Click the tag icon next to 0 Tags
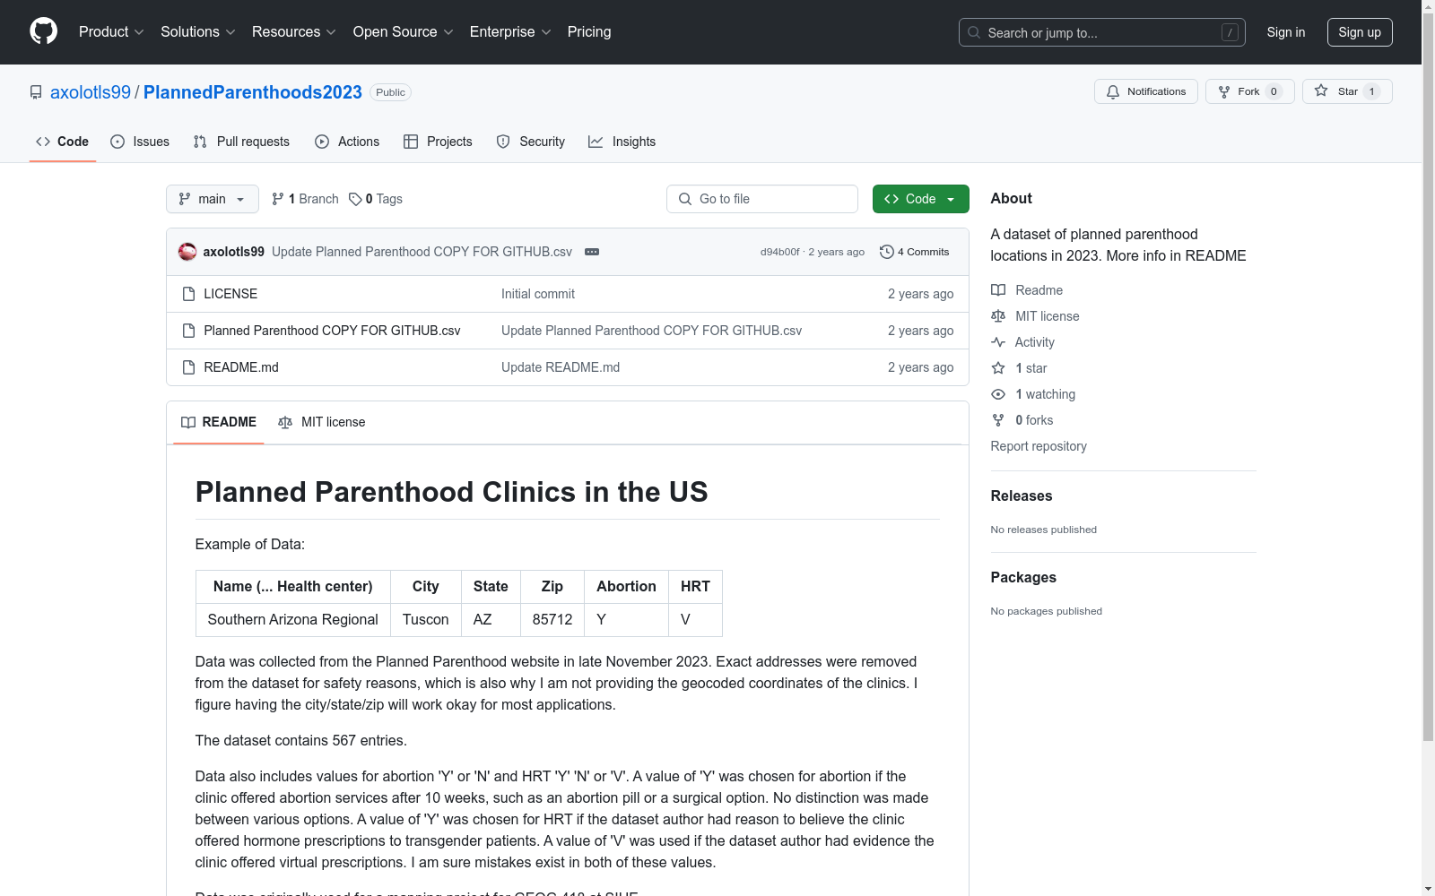 (355, 199)
